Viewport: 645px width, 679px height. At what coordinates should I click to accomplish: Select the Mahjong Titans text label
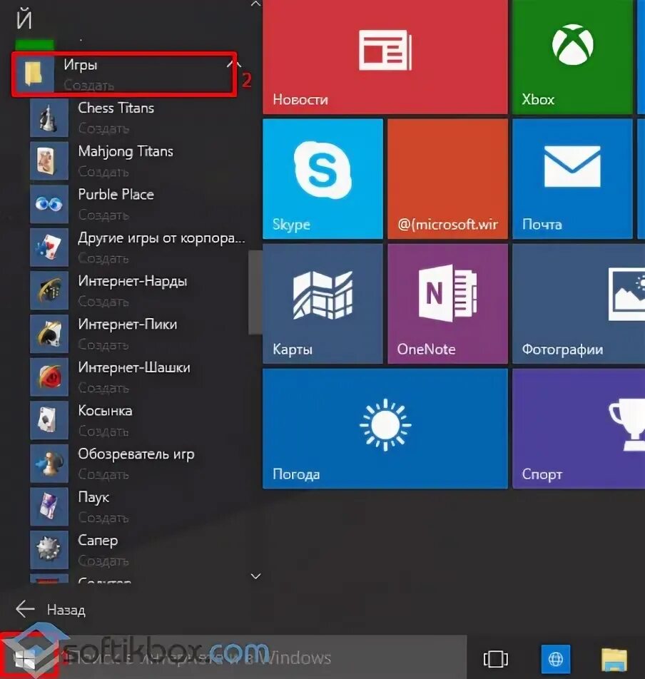tap(126, 151)
